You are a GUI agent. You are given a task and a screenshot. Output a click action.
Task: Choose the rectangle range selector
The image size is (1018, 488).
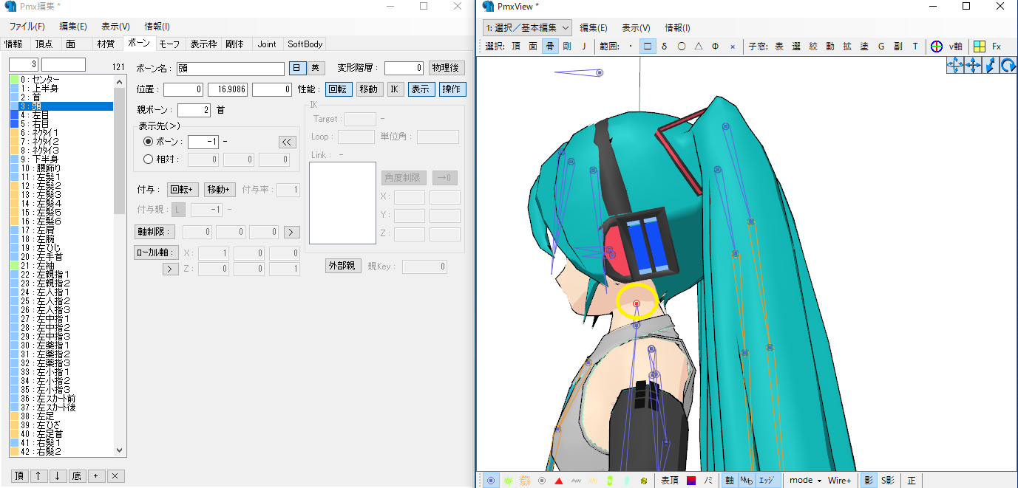pyautogui.click(x=647, y=46)
